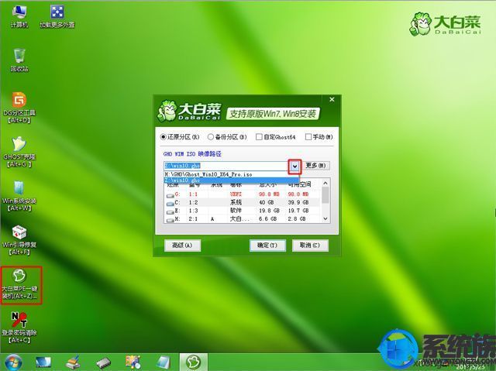The height and width of the screenshot is (371, 496).
Task: Click the C: drive icon in partition list
Action: 170,204
